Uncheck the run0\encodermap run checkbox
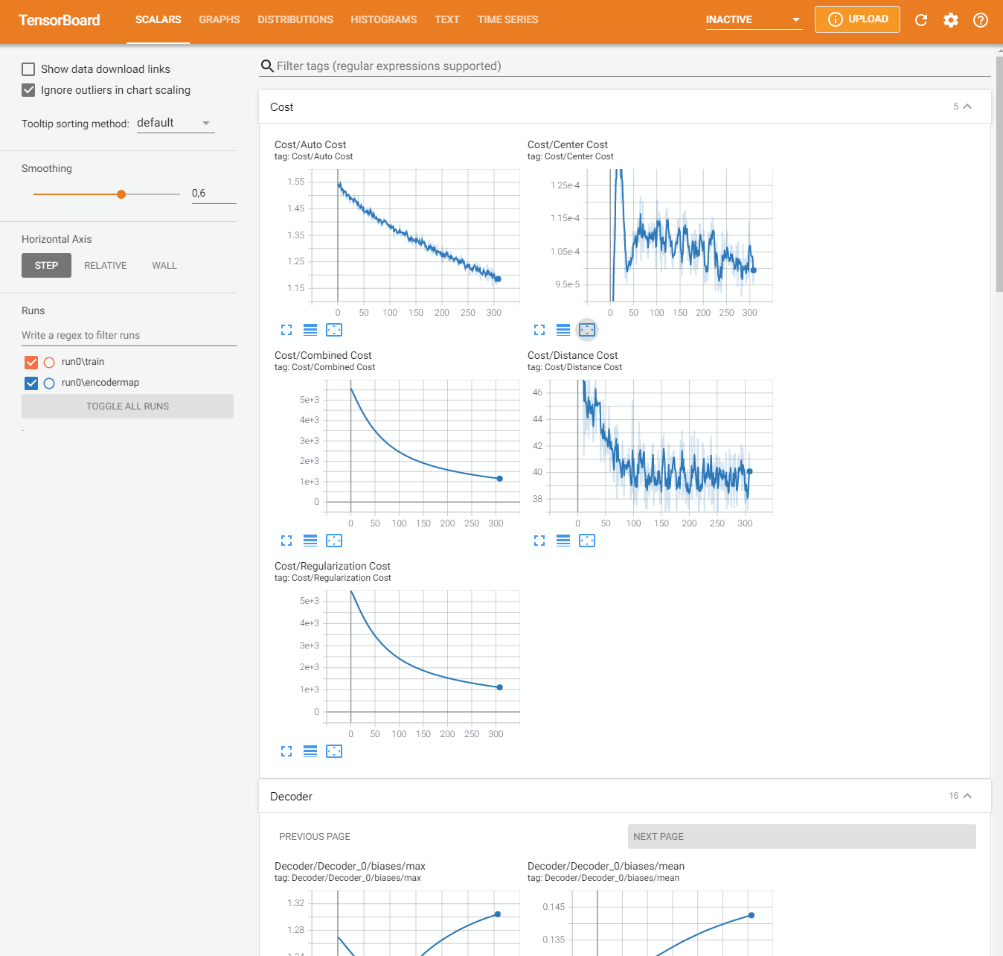This screenshot has height=956, width=1003. (x=31, y=383)
